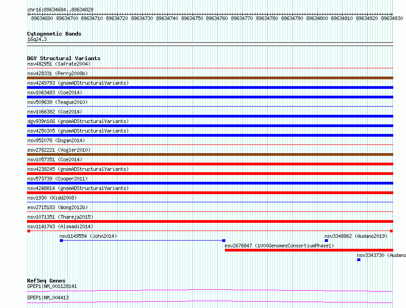
Task: Select the blue bar below dgv939n166
Action: pos(210,126)
